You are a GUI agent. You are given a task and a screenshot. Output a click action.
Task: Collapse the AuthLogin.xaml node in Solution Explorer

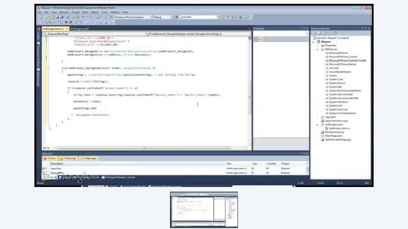(317, 125)
